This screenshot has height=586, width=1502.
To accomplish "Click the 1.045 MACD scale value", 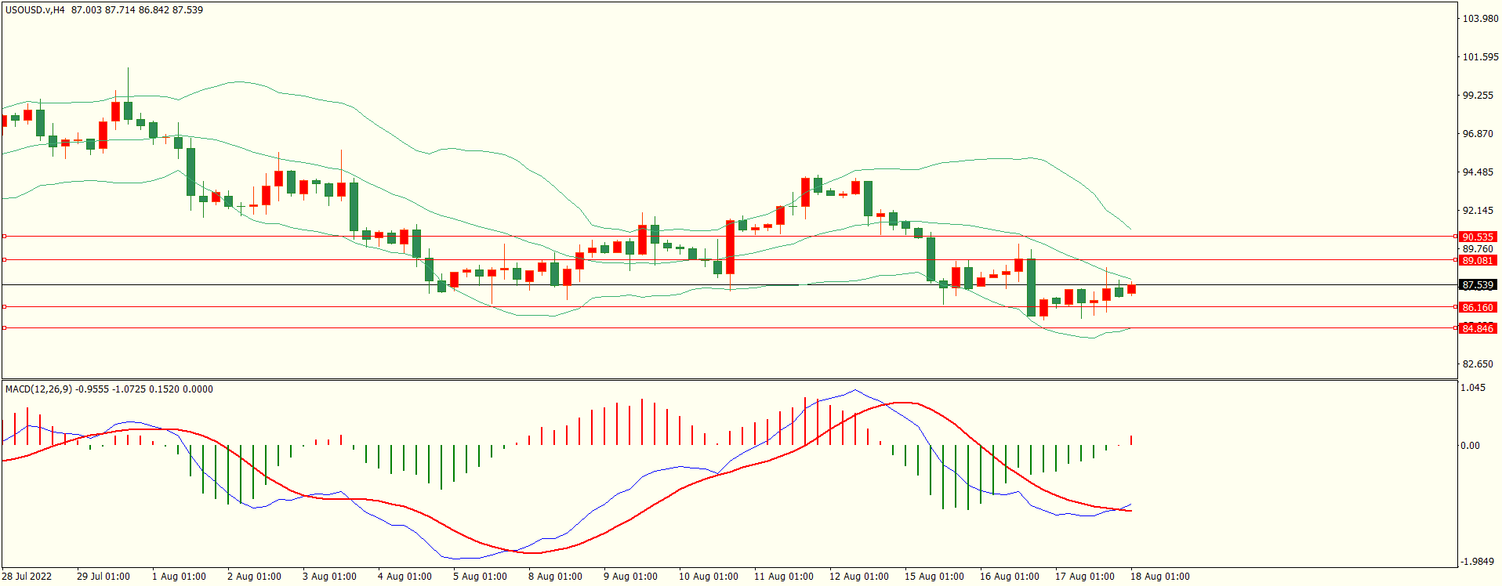I will tap(1473, 388).
